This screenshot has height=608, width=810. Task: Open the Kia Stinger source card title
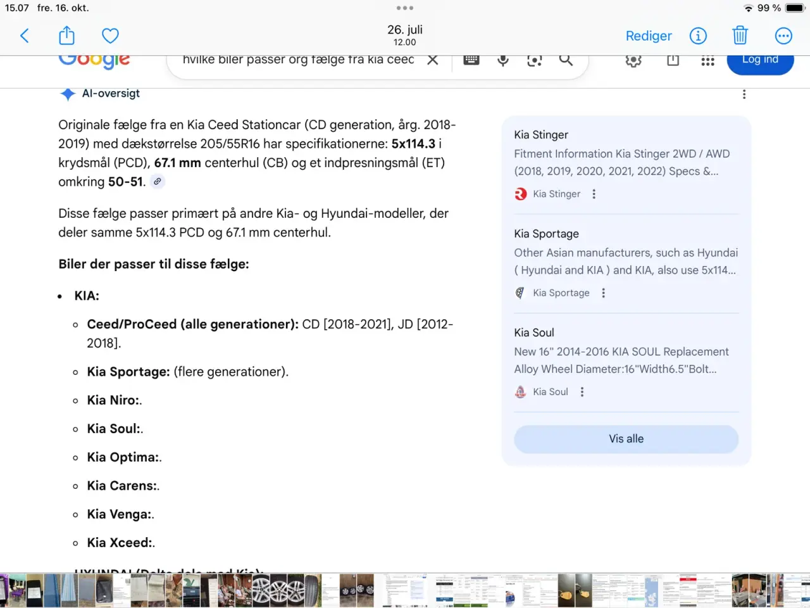(541, 135)
